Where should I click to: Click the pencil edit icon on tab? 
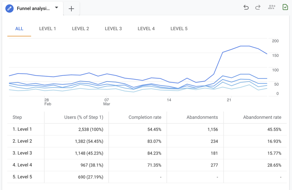click(x=10, y=9)
